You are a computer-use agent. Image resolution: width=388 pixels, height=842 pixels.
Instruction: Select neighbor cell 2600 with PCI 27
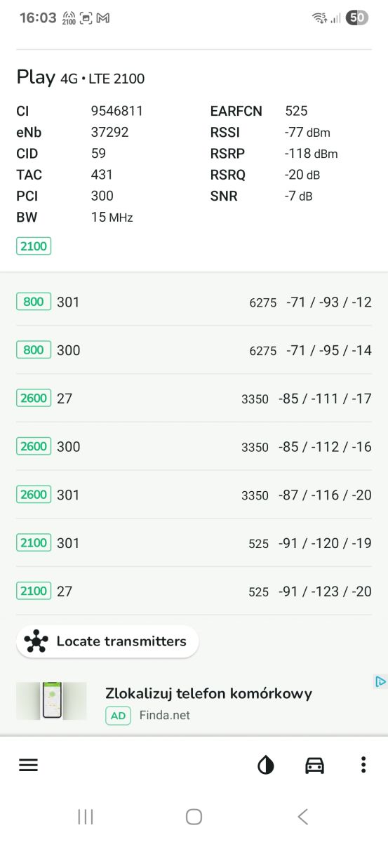click(x=194, y=399)
